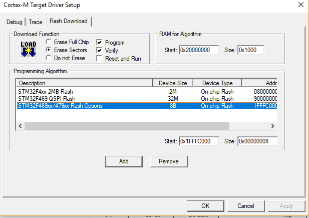This screenshot has width=309, height=218.
Task: Select the STM32F469 QSPI Flash row
Action: pos(147,99)
